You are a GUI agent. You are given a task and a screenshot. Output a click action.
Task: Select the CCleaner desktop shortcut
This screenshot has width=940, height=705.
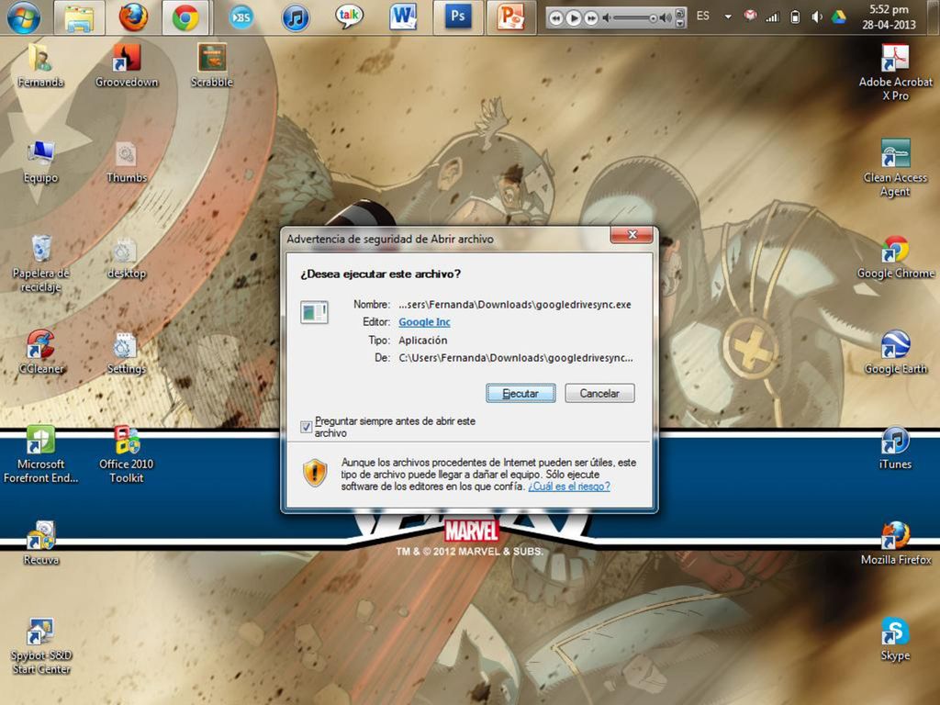pyautogui.click(x=40, y=352)
